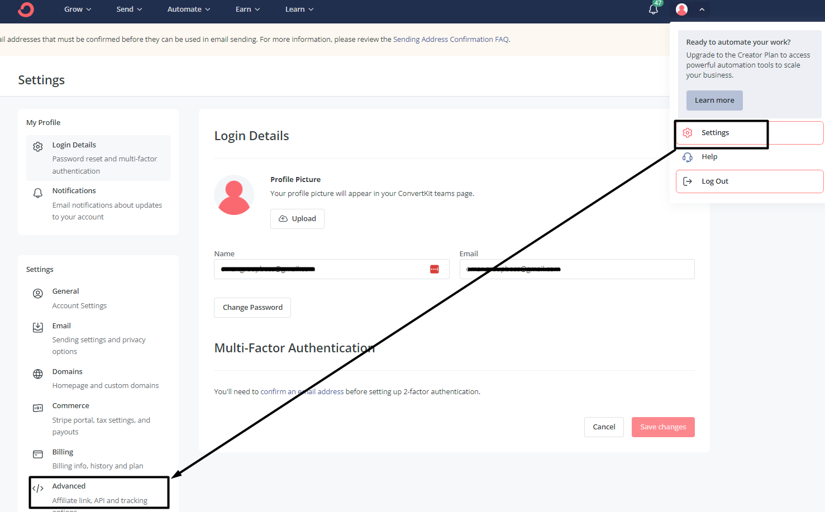Open the Send dropdown menu
This screenshot has height=512, width=825.
click(129, 9)
